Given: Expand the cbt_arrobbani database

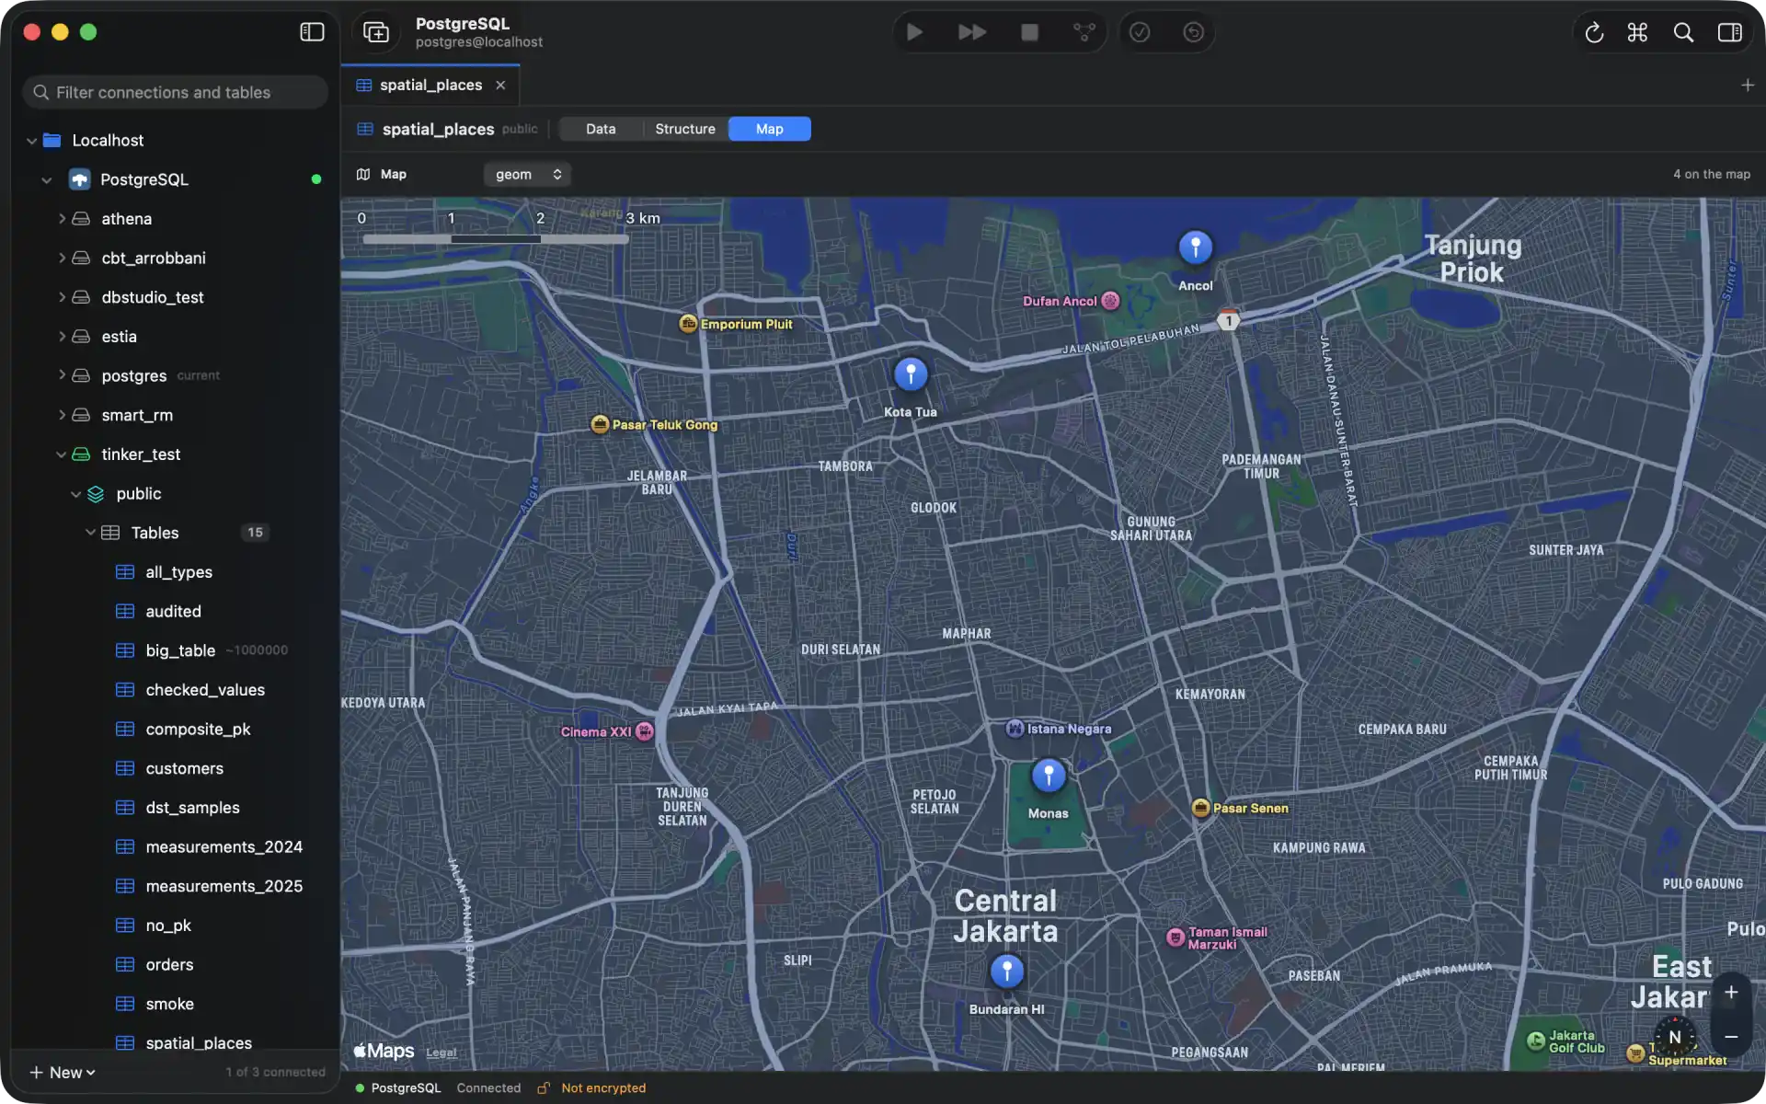Looking at the screenshot, I should coord(62,259).
